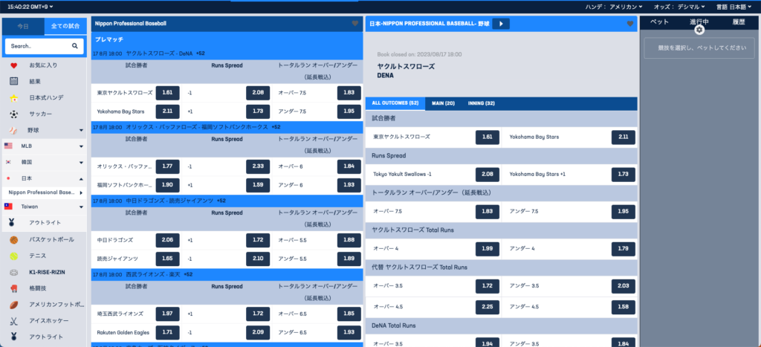Open bet slip settings gear icon

[699, 30]
